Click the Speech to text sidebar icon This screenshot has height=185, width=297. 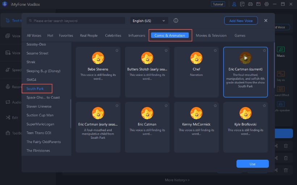click(x=8, y=70)
